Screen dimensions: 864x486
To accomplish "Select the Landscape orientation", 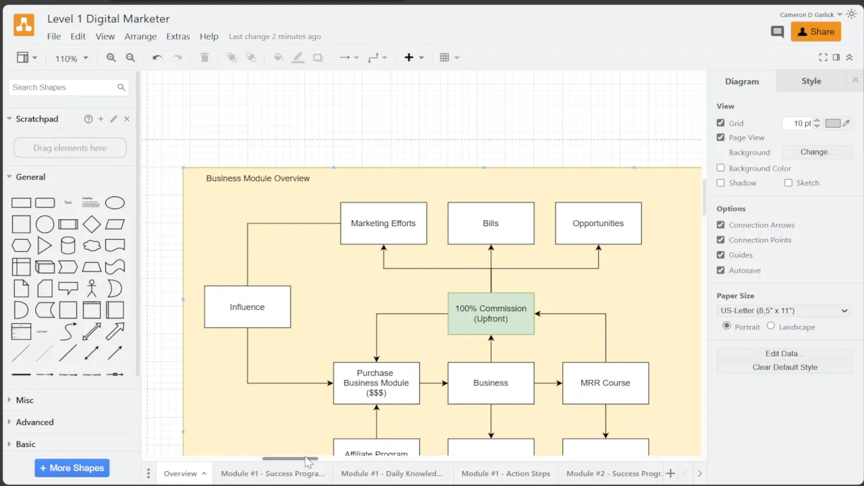I will point(771,326).
